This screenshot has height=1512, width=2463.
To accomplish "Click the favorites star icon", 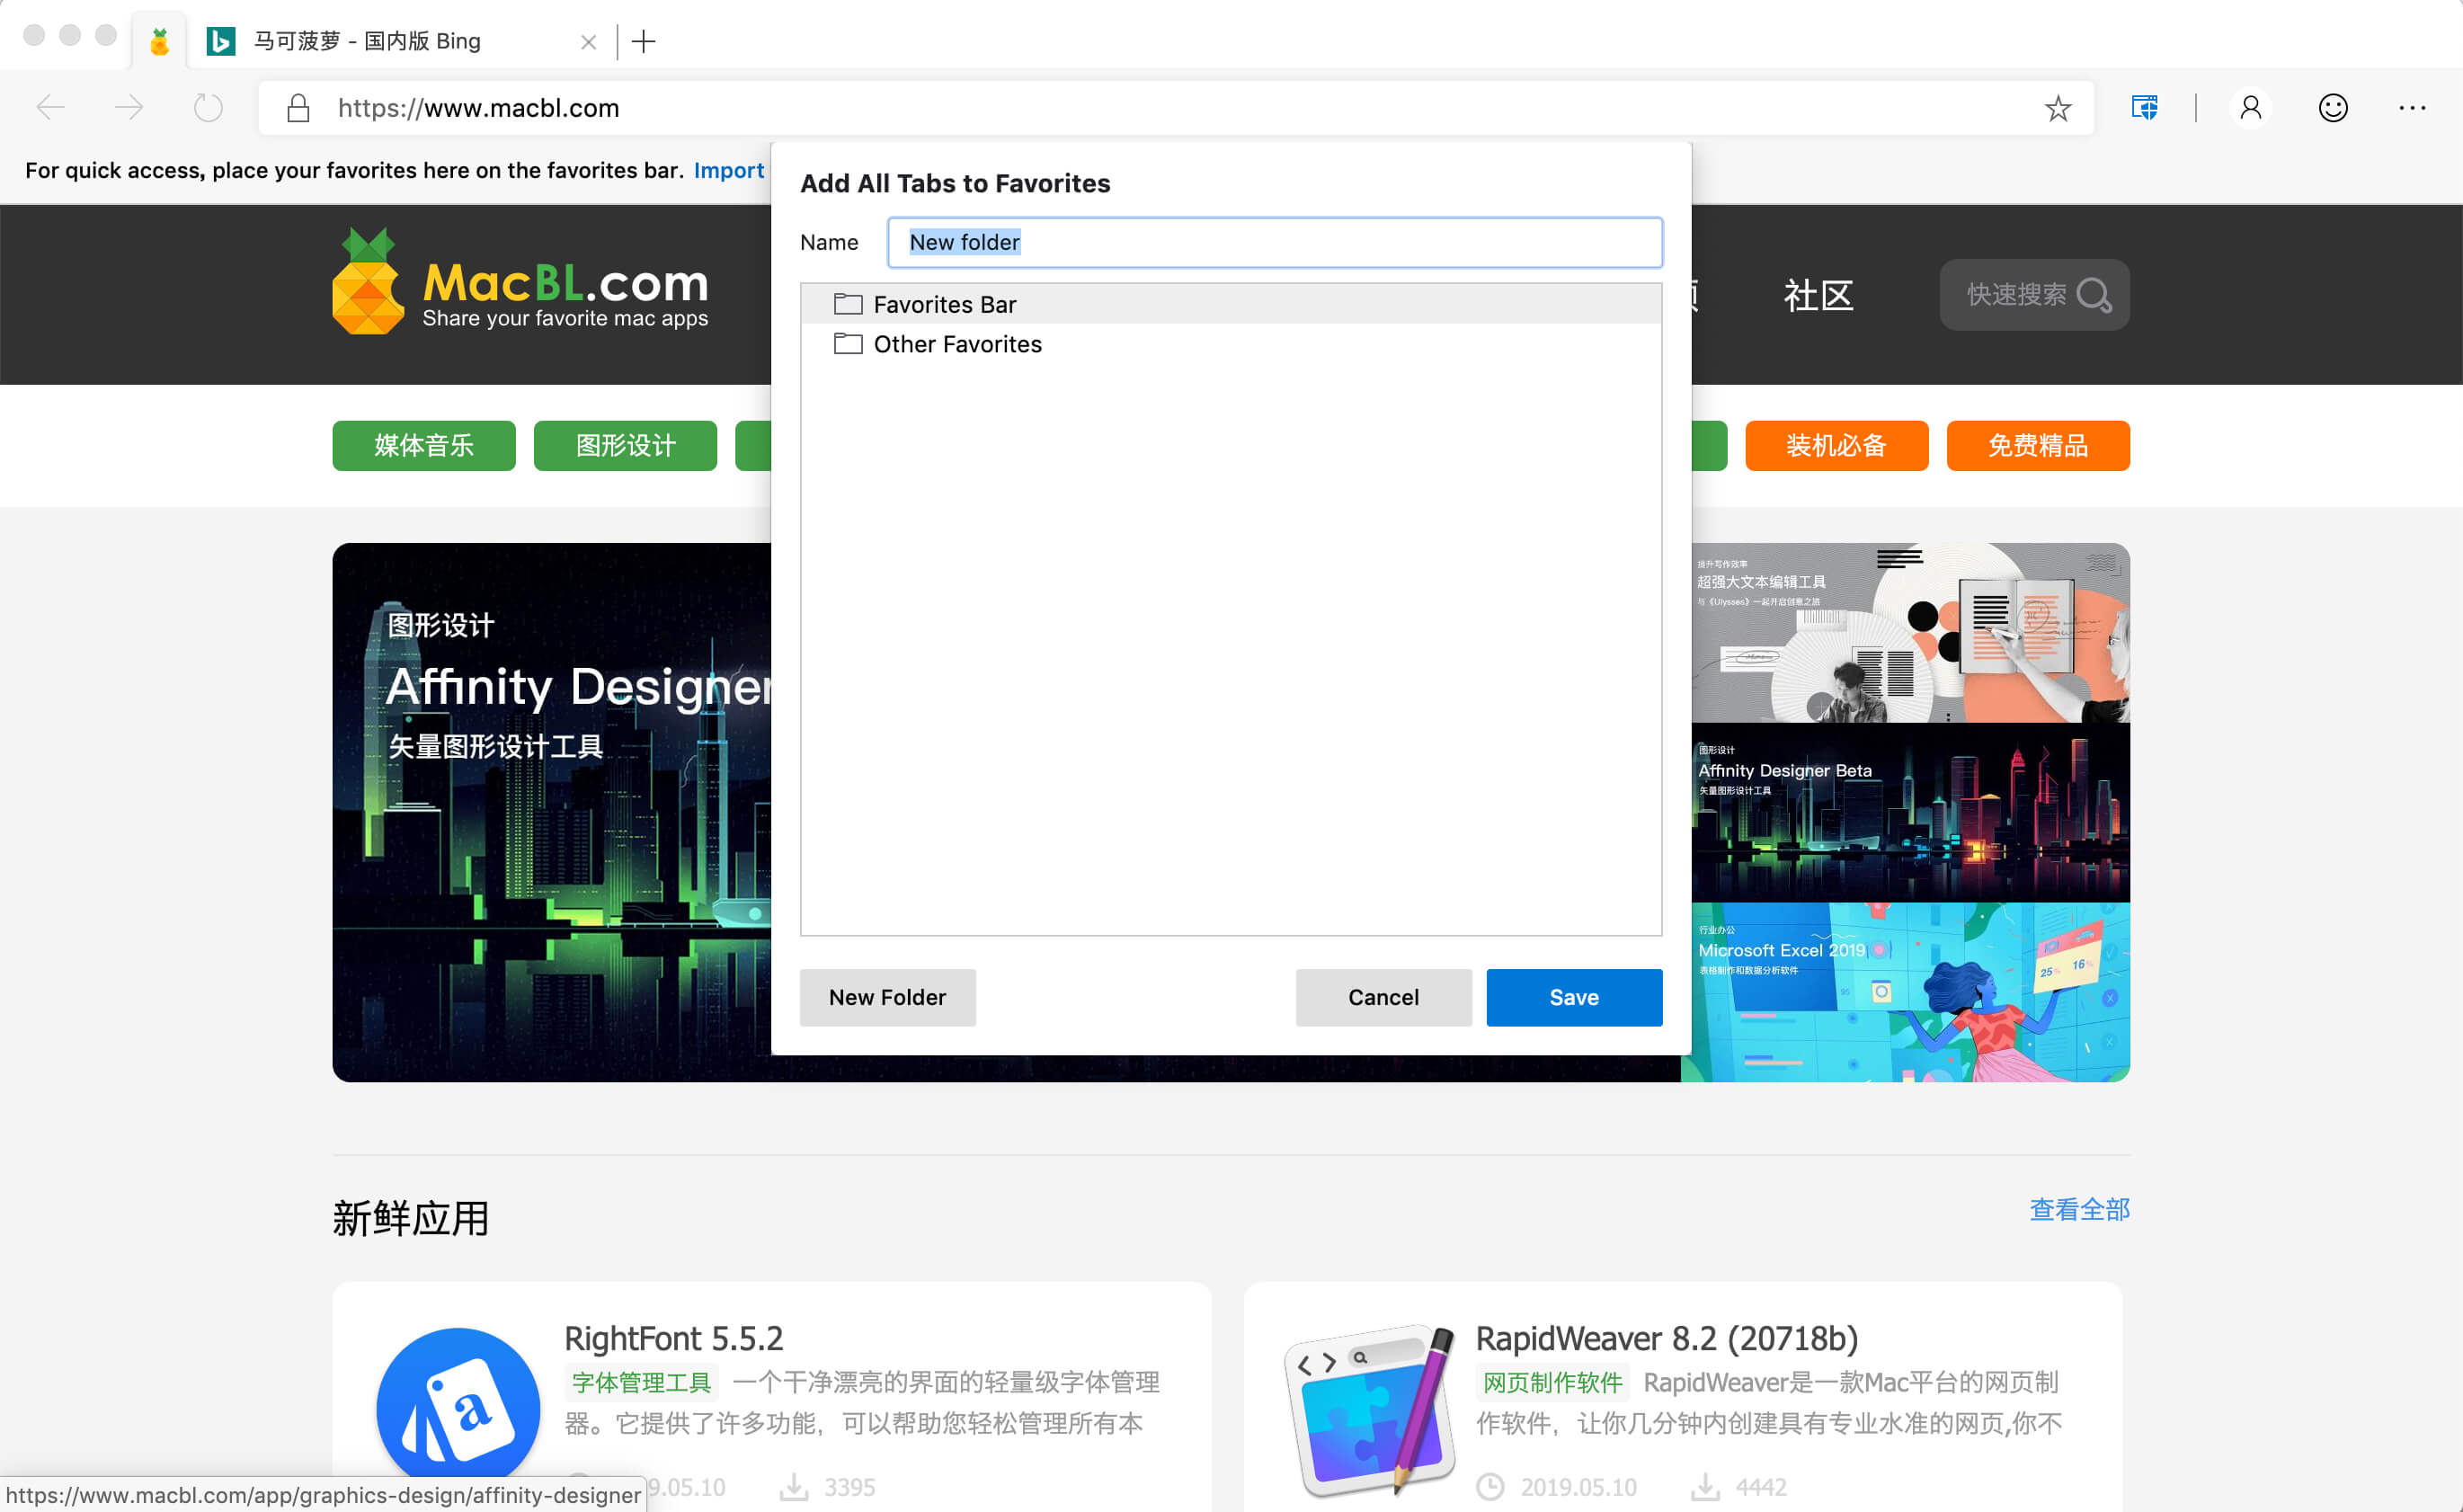I will point(2057,108).
